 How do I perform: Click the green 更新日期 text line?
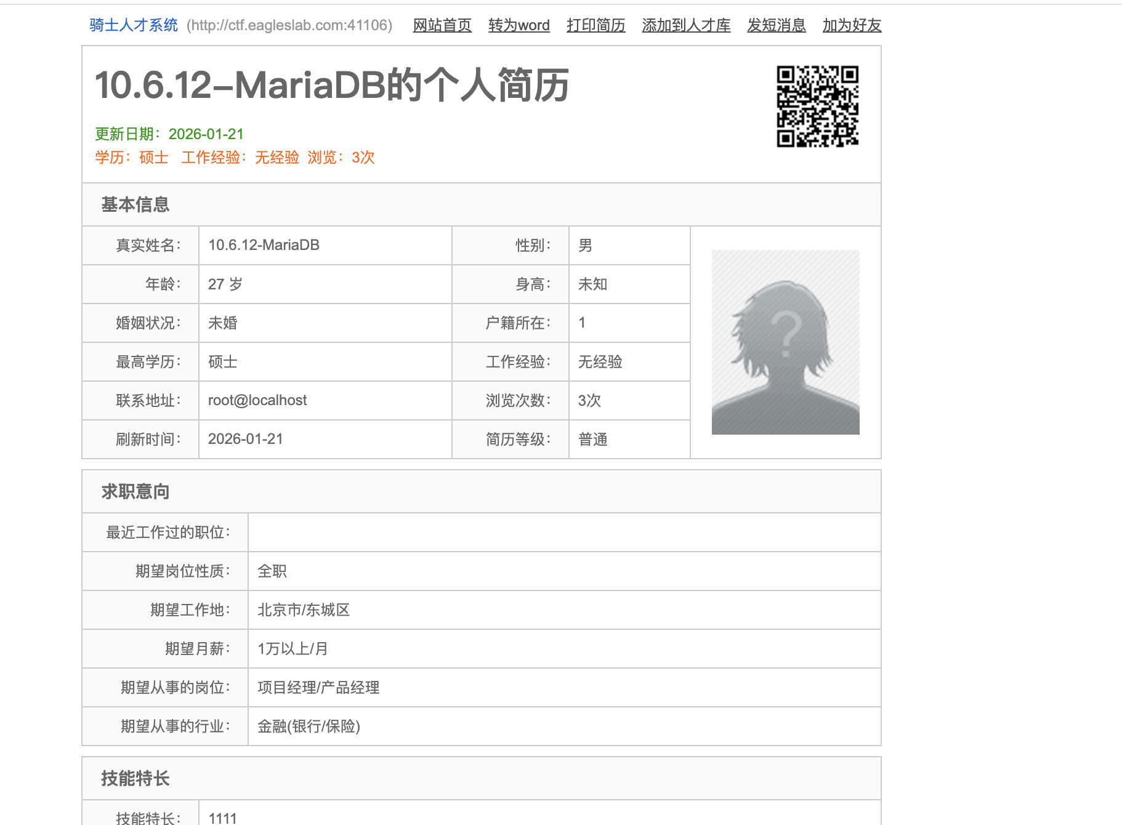169,134
